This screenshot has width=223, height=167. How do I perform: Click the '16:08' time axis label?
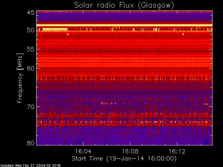pos(130,151)
